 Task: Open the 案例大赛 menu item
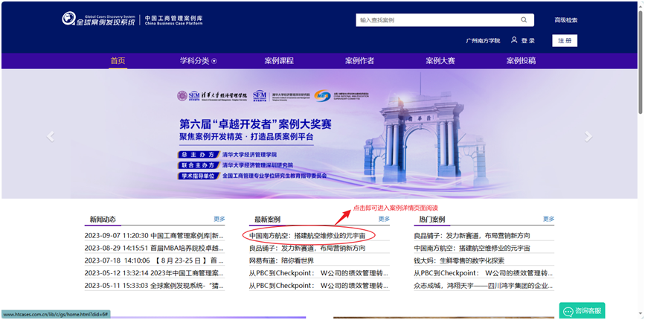[x=440, y=61]
